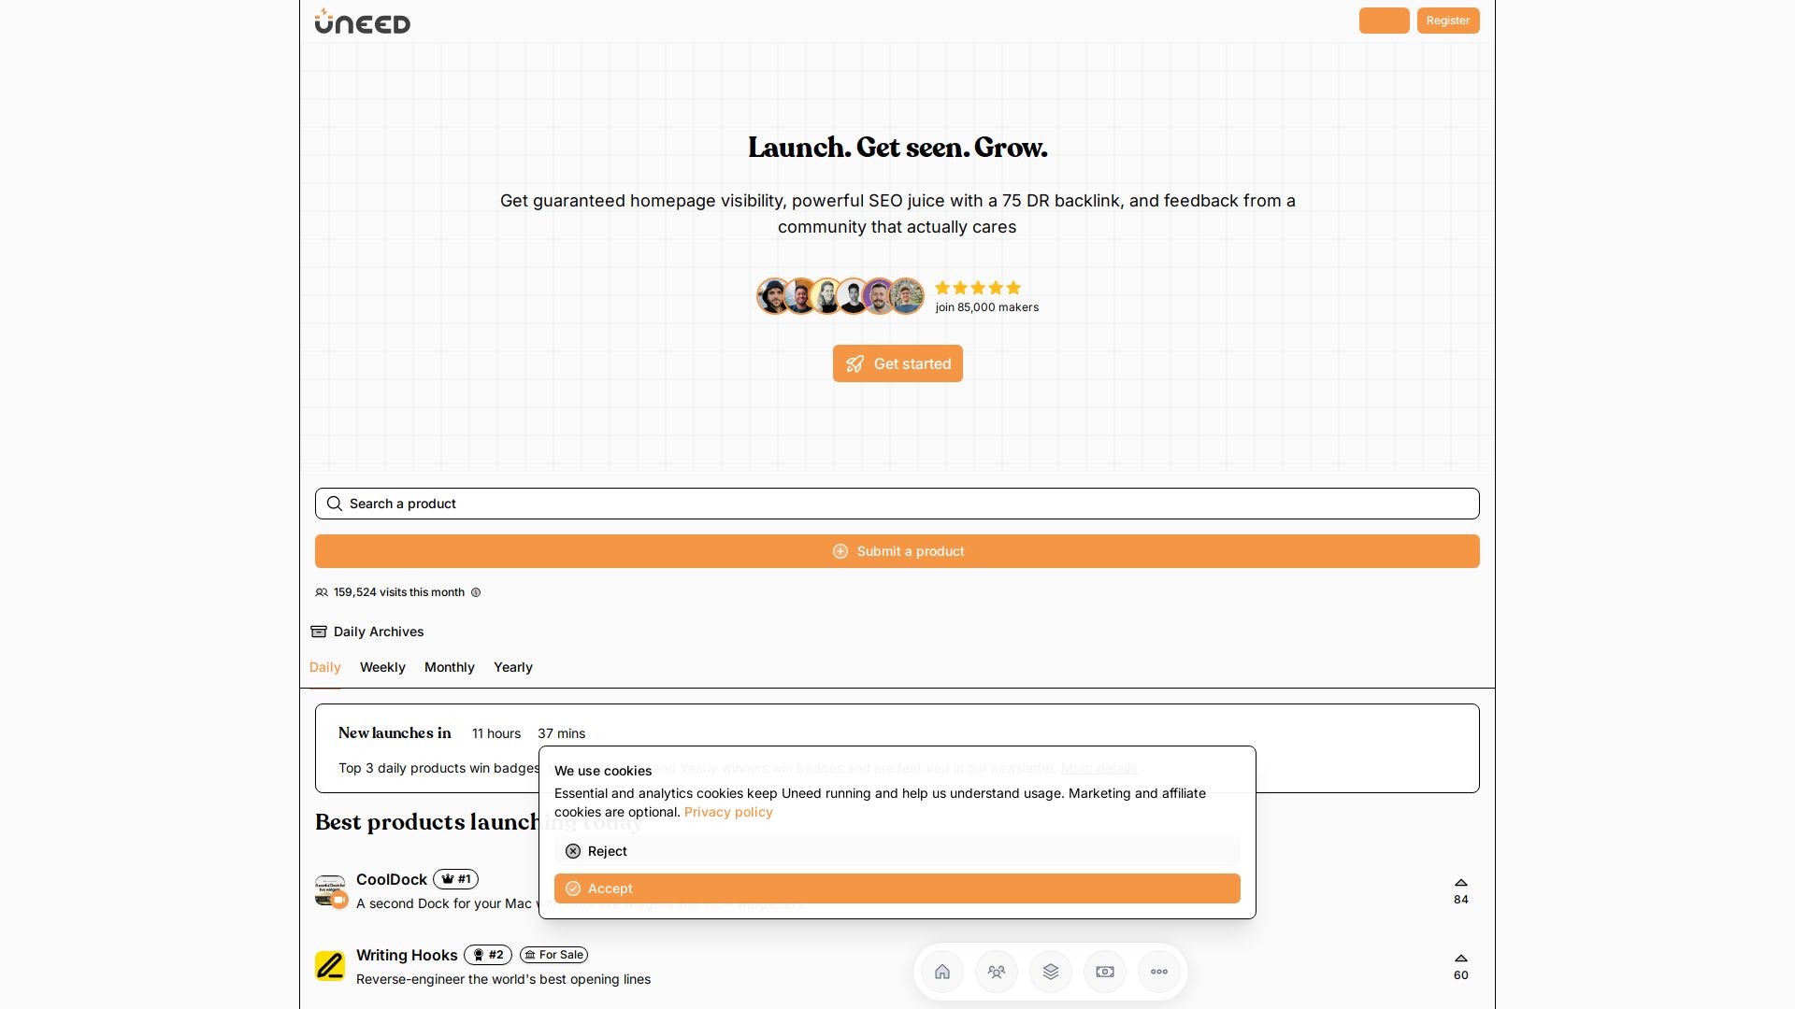Switch to the Weekly tab
This screenshot has height=1009, width=1795.
coord(382,667)
